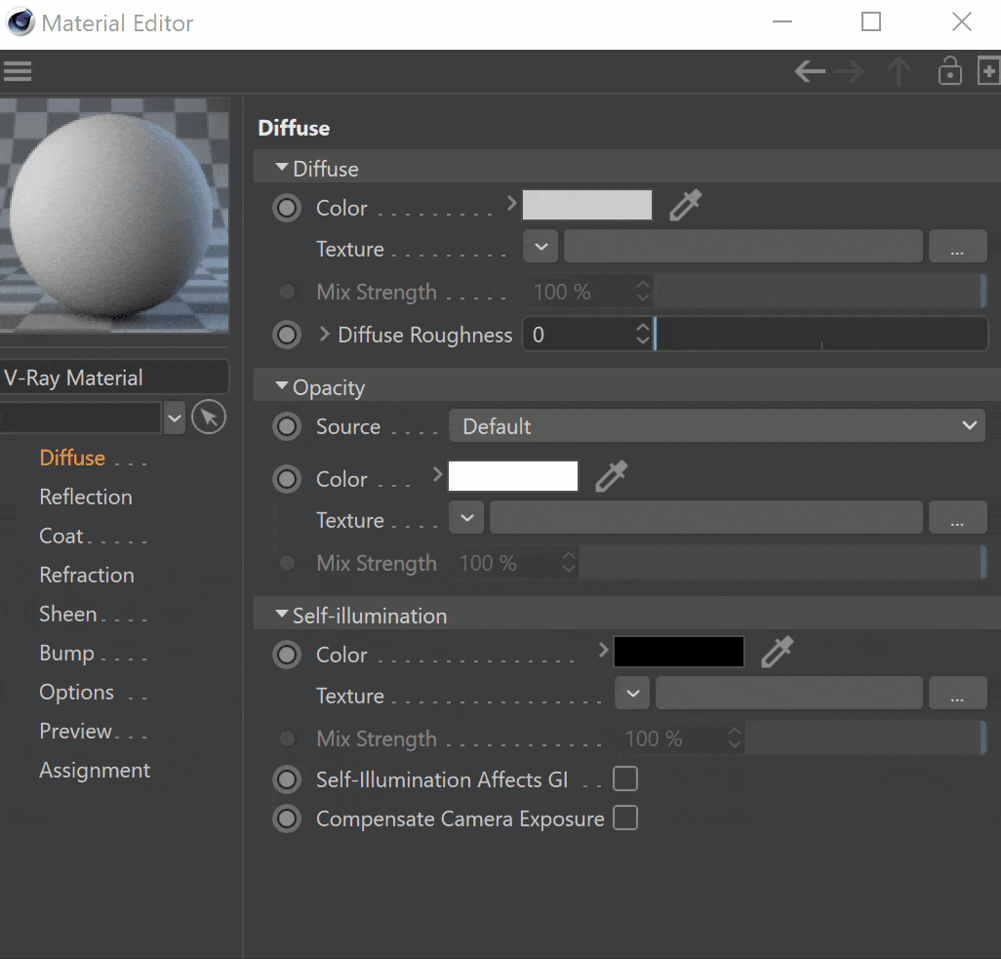Click the Diffuse color swatch
1001x959 pixels.
[x=587, y=205]
